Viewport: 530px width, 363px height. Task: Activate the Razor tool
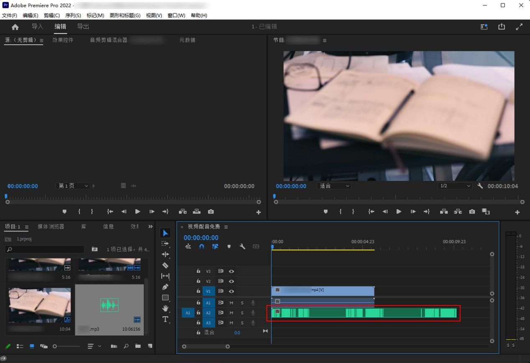click(x=165, y=266)
